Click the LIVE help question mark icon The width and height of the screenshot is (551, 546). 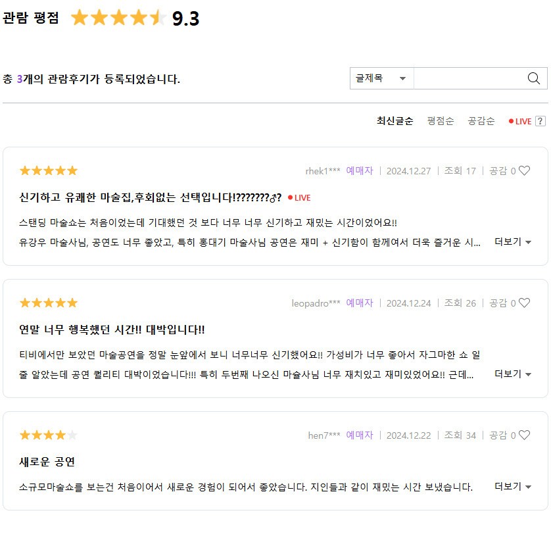pyautogui.click(x=540, y=121)
